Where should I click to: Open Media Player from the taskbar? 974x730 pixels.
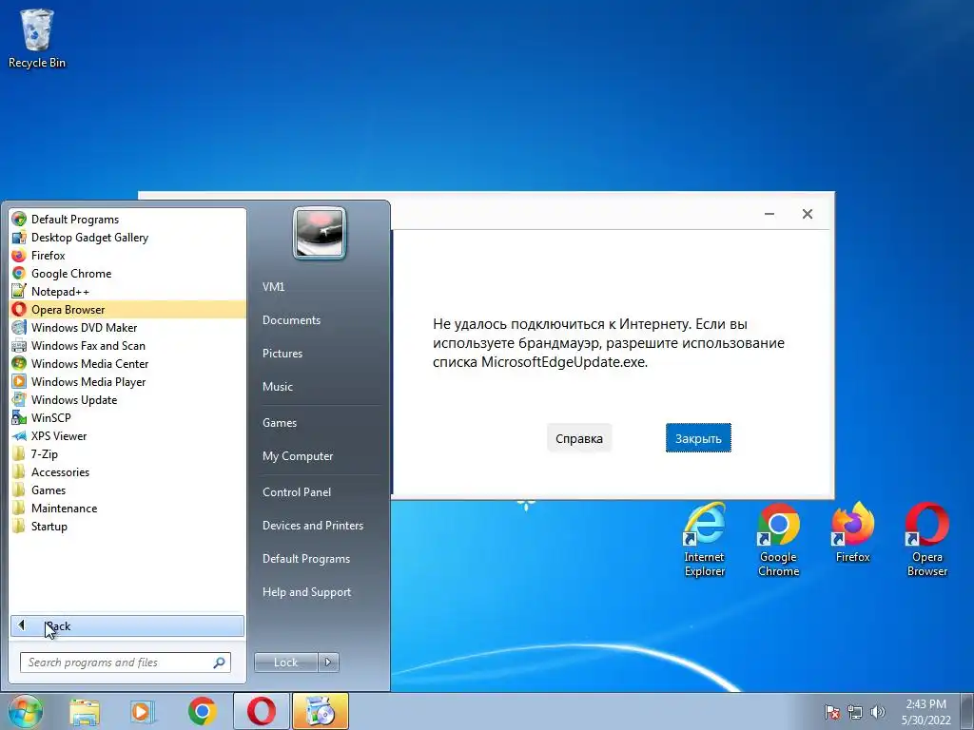(x=143, y=712)
